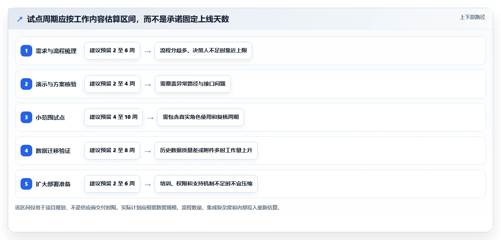Image resolution: width=501 pixels, height=240 pixels.
Task: Click the arrow in 演示与方案核验 row
Action: (147, 84)
